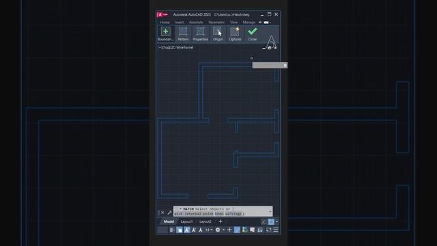This screenshot has height=246, width=437.
Task: Open recent commands arrow before HATCH
Action: point(180,209)
